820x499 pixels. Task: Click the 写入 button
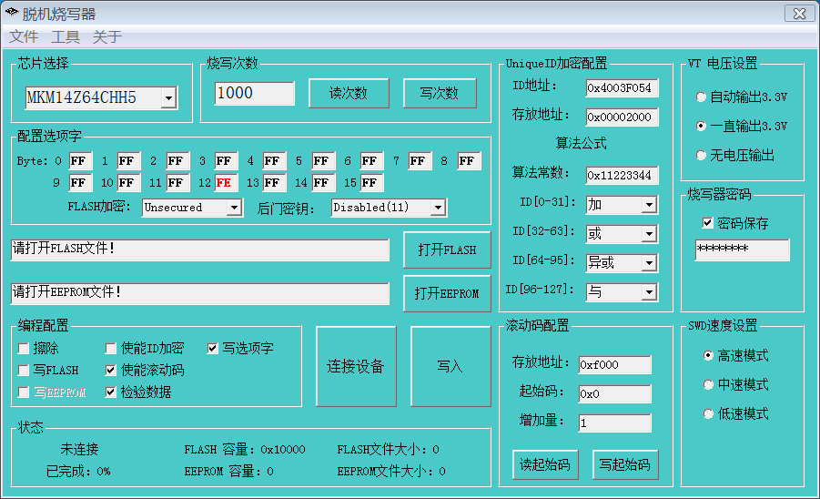point(450,366)
